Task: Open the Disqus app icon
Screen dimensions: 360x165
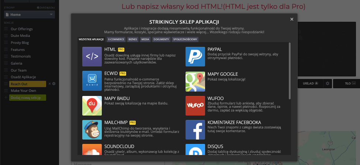Action: coord(195,149)
